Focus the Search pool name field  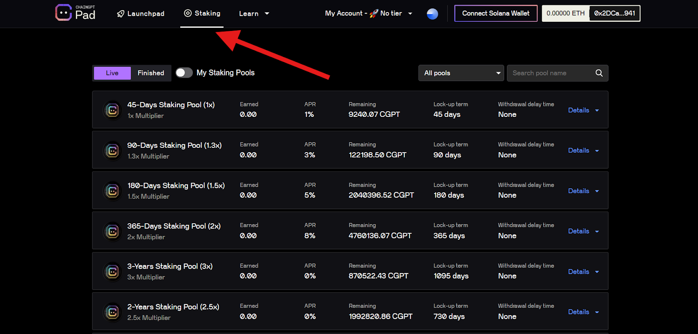[558, 73]
